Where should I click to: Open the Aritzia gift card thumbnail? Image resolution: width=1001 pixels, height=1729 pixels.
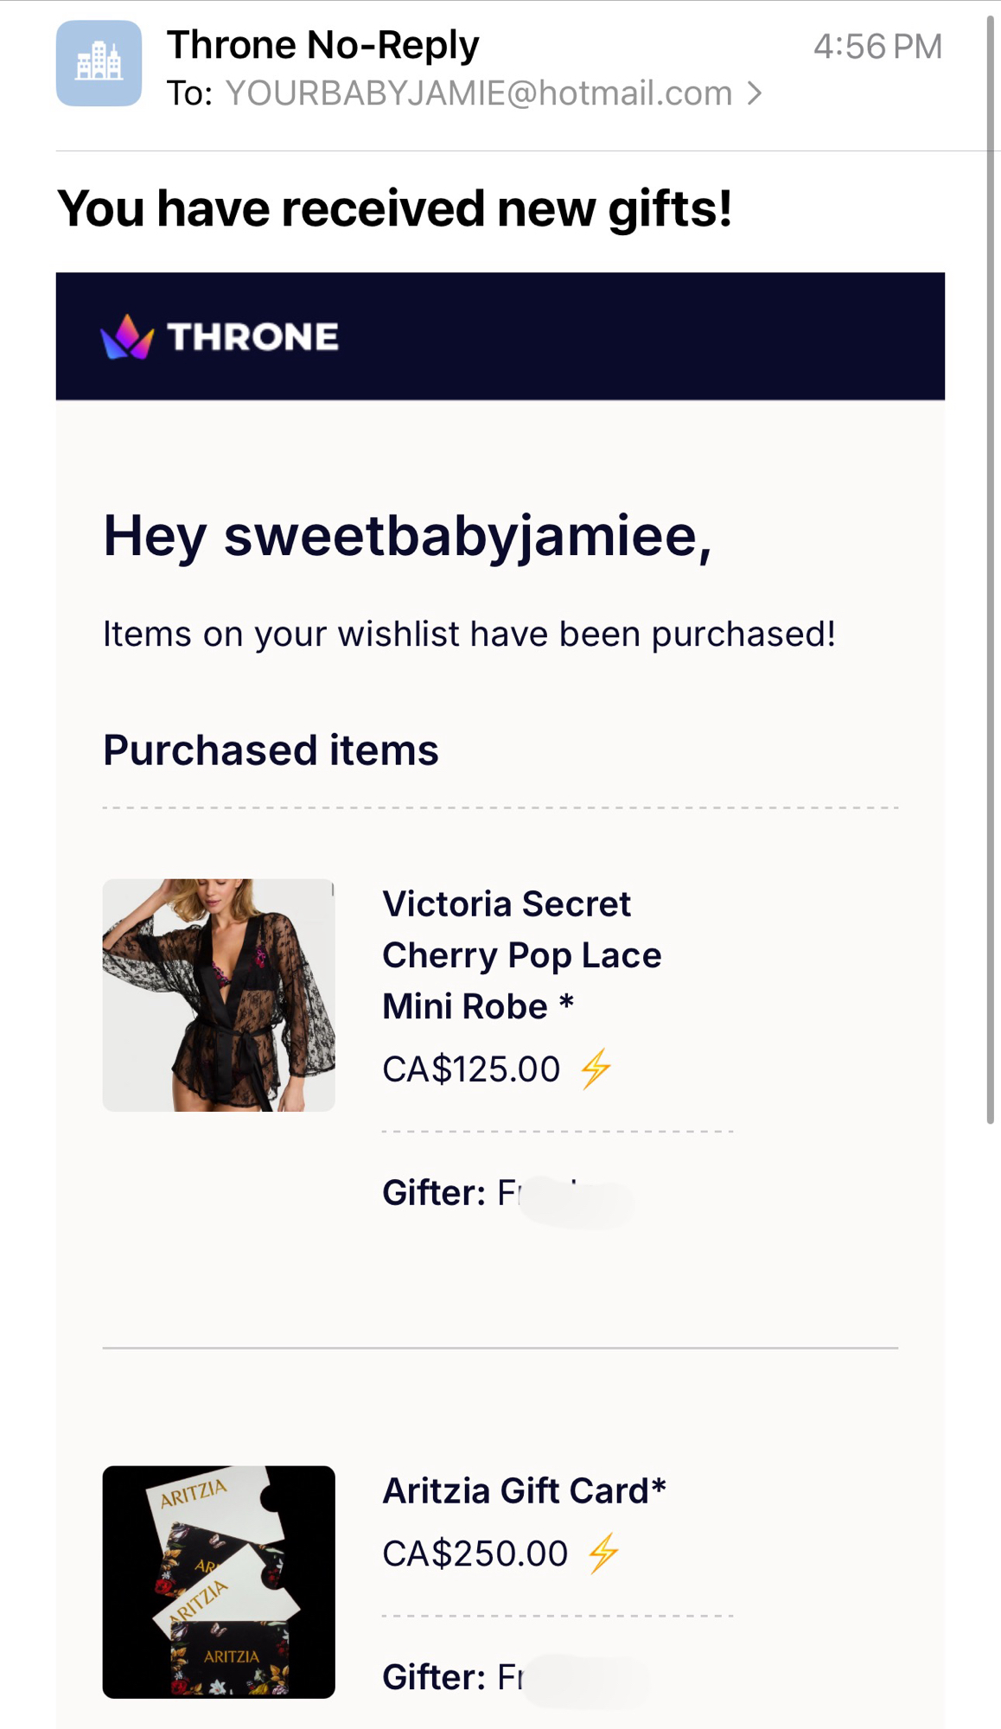219,1581
